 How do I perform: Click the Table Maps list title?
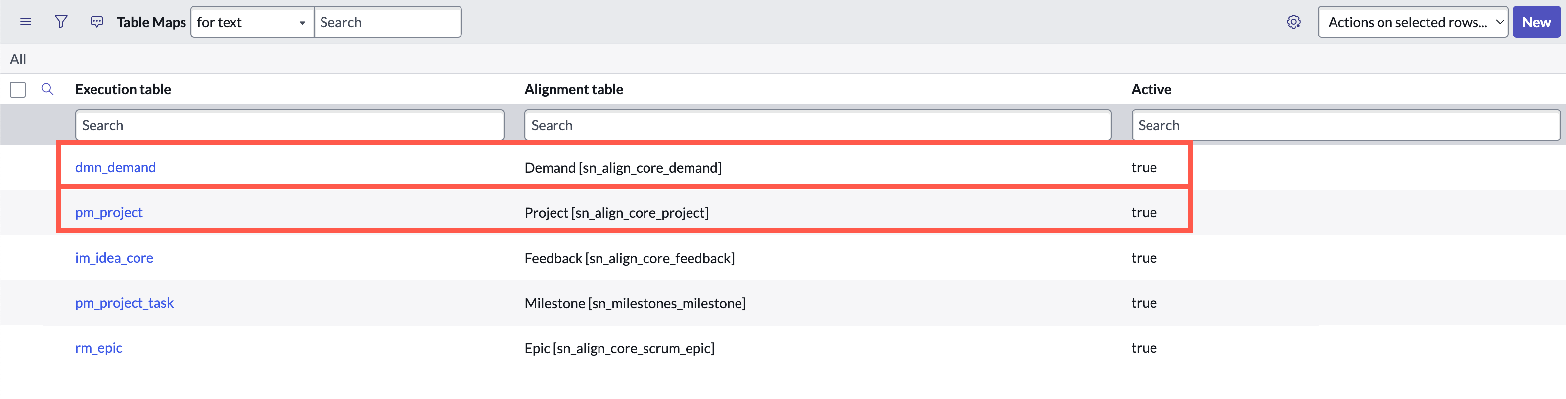click(151, 23)
